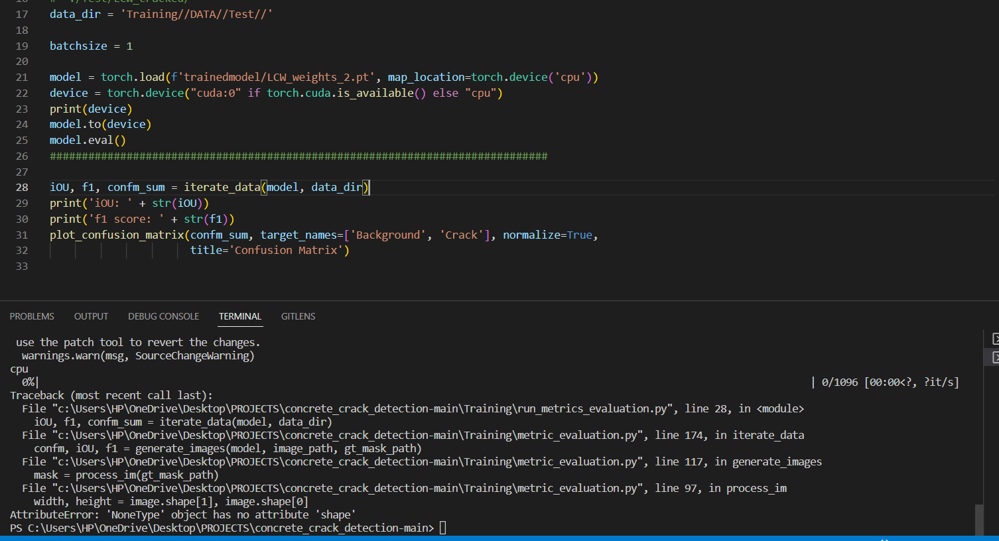Select the highlighted second terminal session icon
The width and height of the screenshot is (999, 541).
tap(995, 356)
